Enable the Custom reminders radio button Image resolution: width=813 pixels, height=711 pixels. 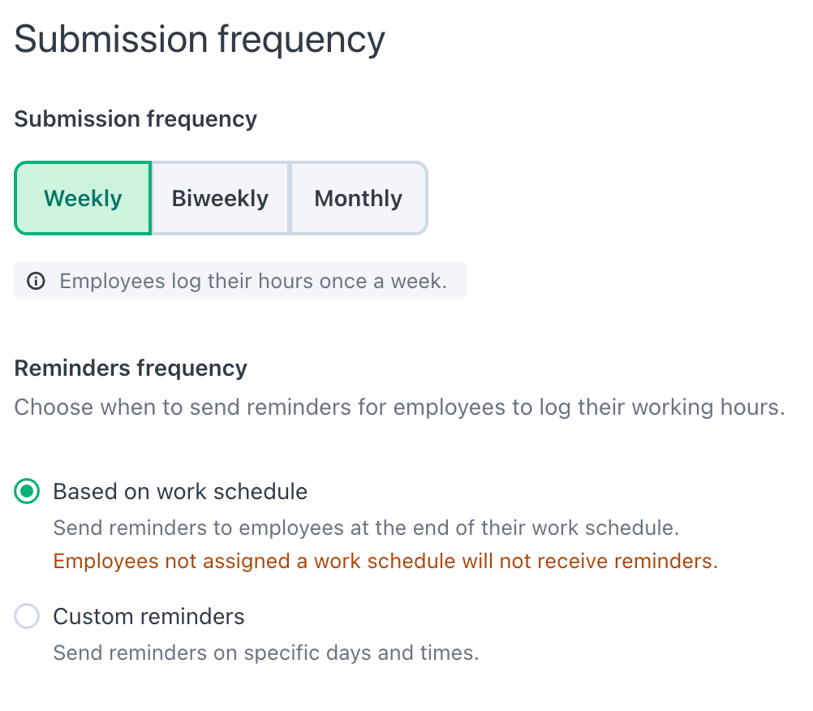click(x=27, y=616)
